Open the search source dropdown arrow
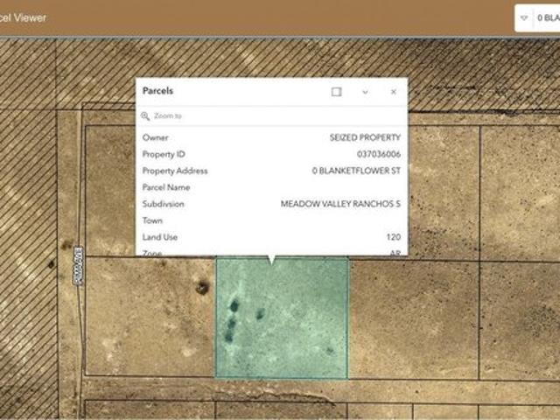 pos(524,17)
